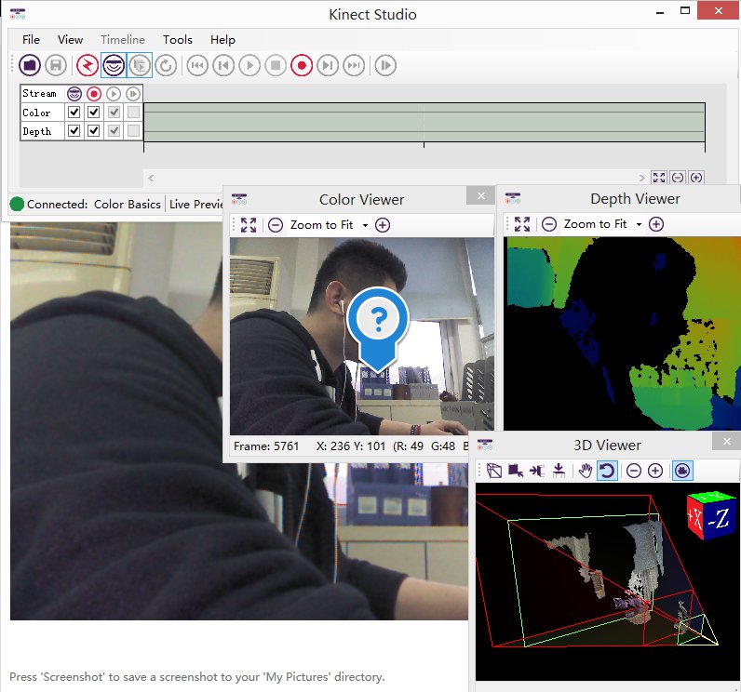The width and height of the screenshot is (741, 692).
Task: Select the Rotate tool in 3D Viewer
Action: click(x=607, y=471)
